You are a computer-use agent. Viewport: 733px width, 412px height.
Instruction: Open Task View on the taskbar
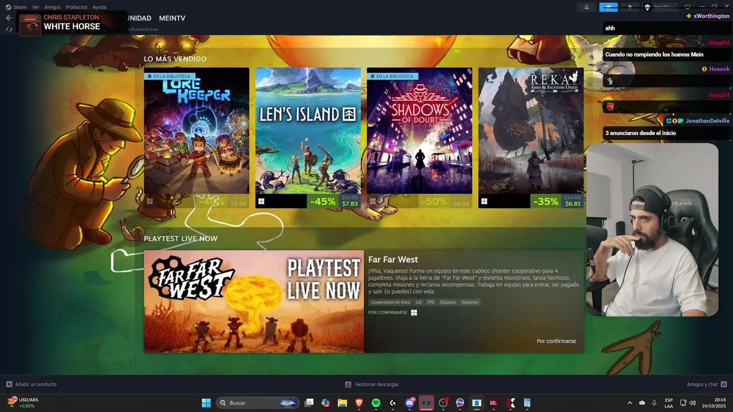[x=309, y=403]
